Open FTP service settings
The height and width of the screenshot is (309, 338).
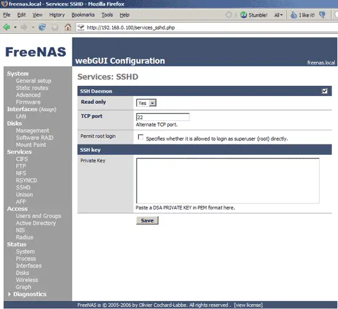21,166
